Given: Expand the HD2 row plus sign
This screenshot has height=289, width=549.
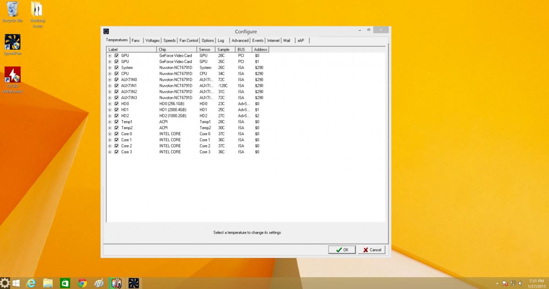Looking at the screenshot, I should [x=110, y=116].
